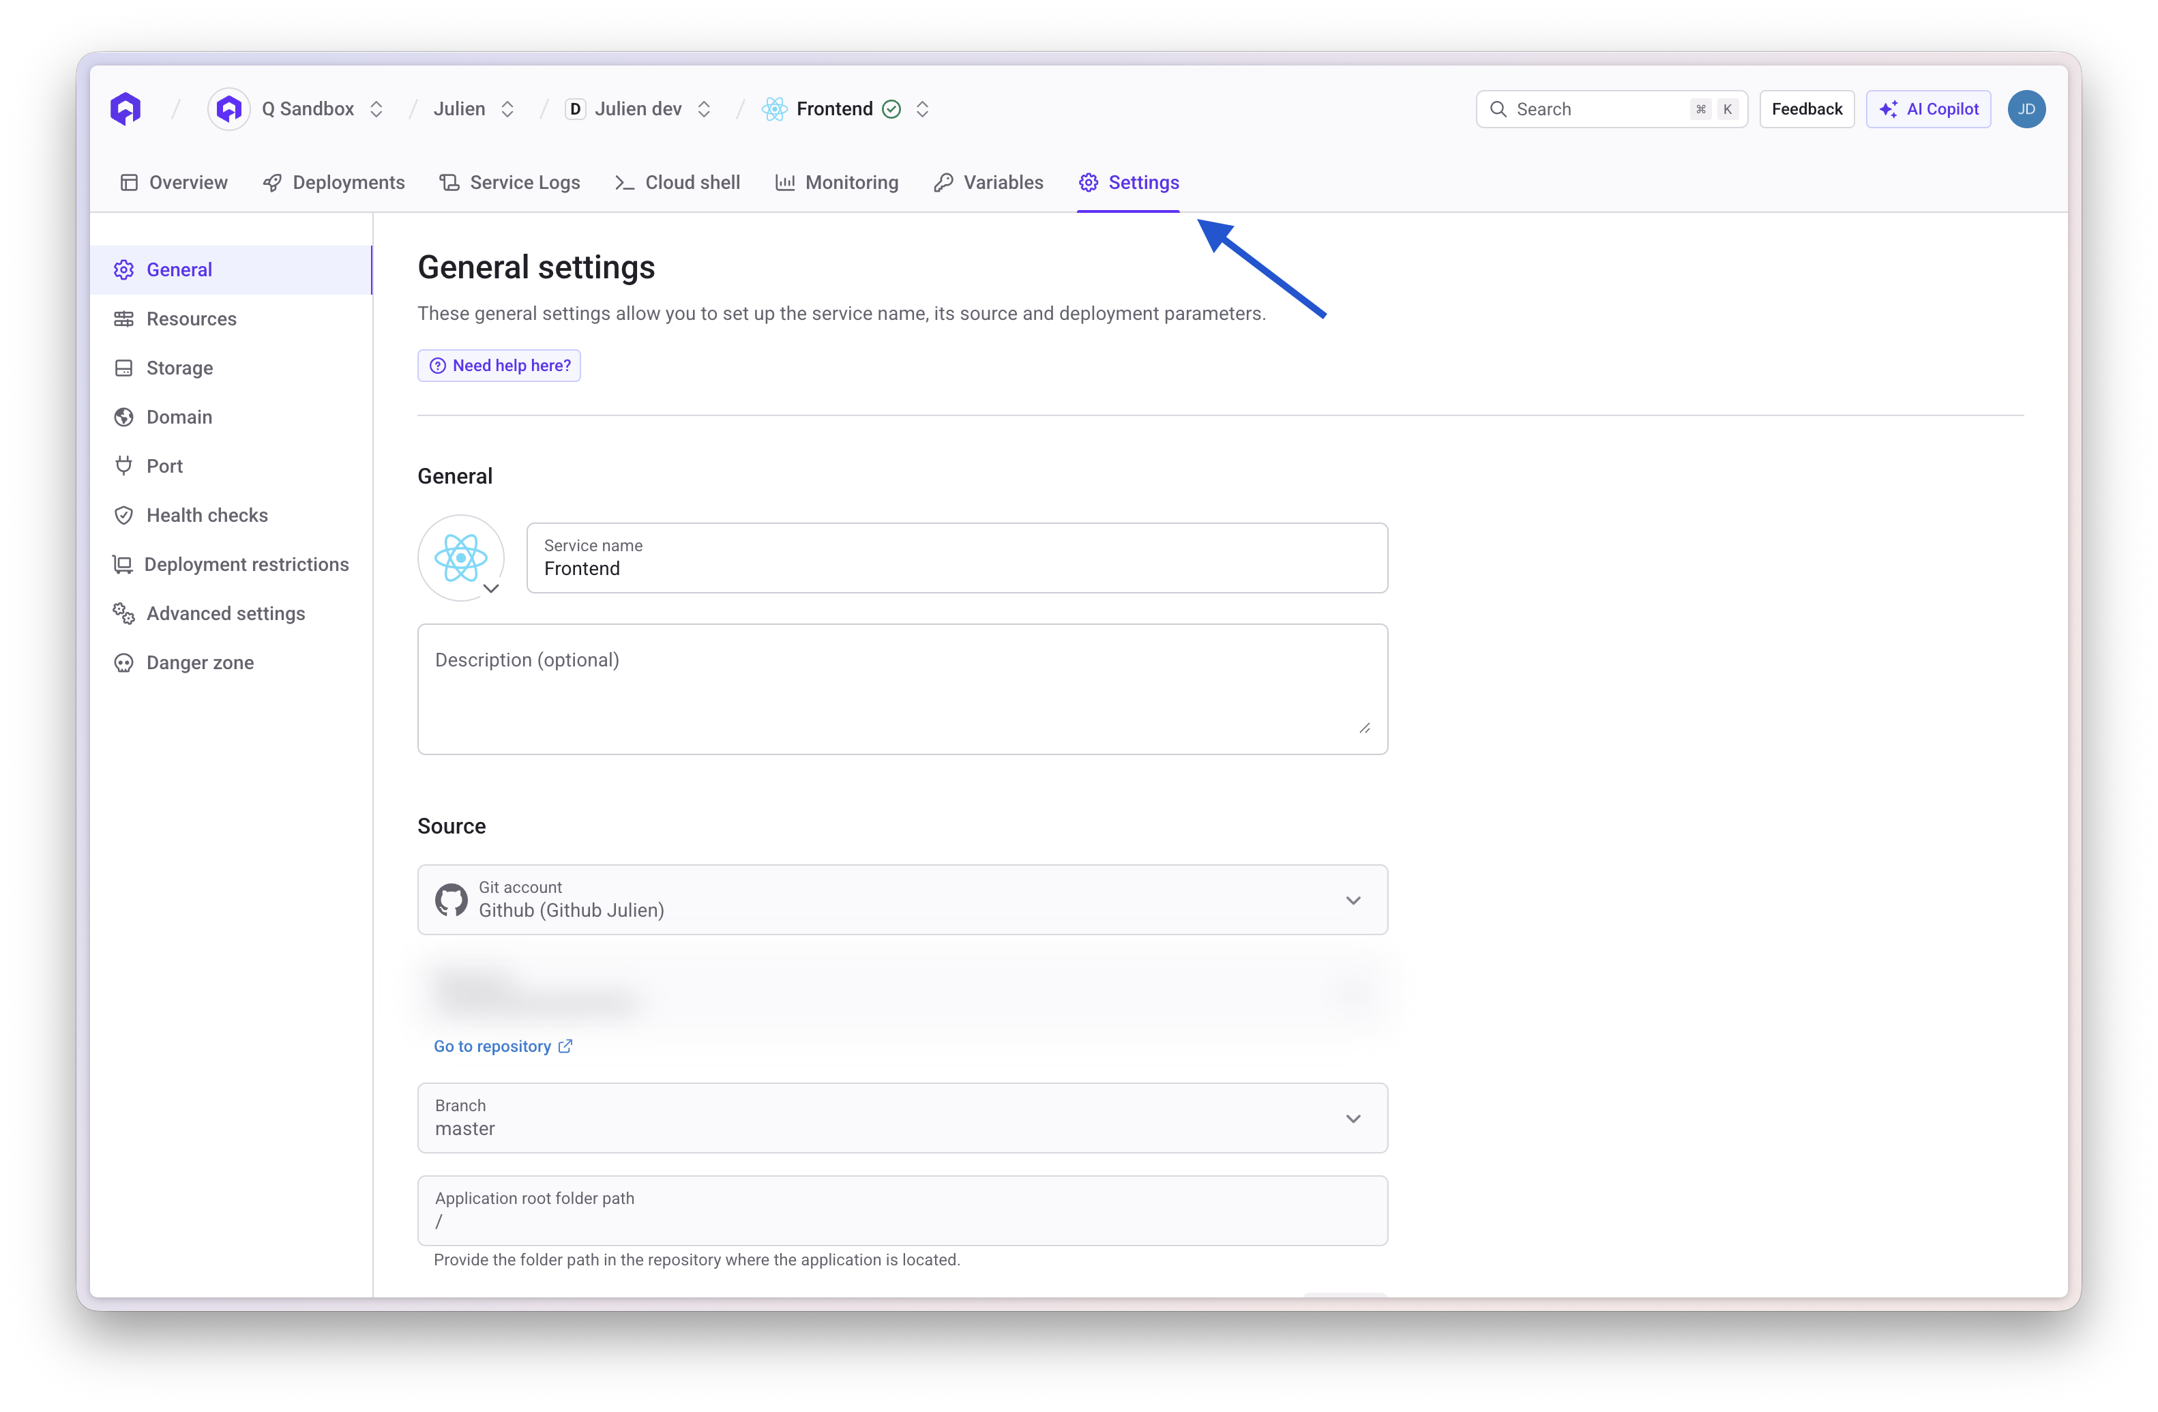2158x1412 pixels.
Task: Open the Cloud shell tab
Action: pyautogui.click(x=677, y=182)
